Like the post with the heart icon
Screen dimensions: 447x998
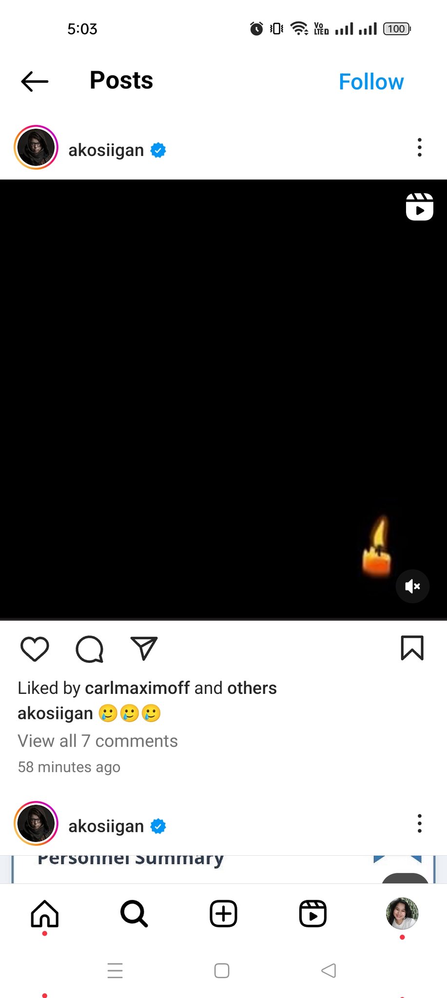35,649
